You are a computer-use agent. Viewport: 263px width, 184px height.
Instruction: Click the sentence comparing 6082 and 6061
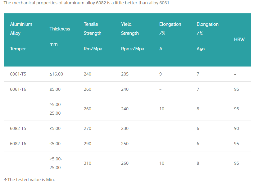pyautogui.click(x=87, y=3)
